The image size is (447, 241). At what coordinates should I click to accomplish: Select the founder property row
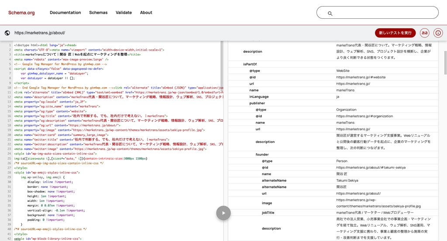click(x=333, y=154)
